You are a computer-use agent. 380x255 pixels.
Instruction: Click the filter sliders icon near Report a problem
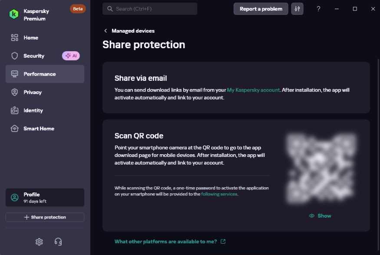click(x=297, y=9)
